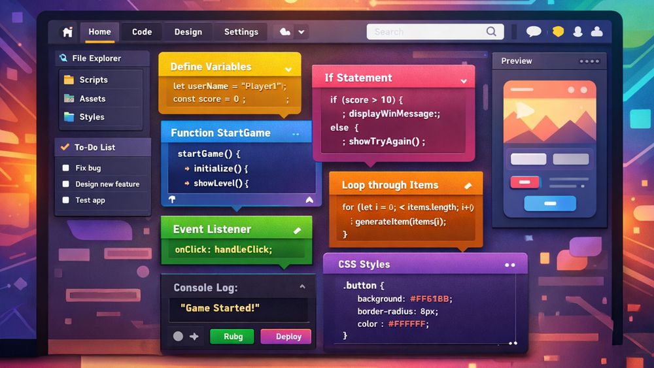Edit the Loop through Items block
This screenshot has height=368, width=654.
(x=468, y=186)
